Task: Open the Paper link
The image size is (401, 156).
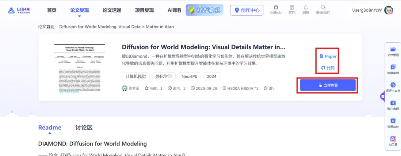Action: click(328, 56)
